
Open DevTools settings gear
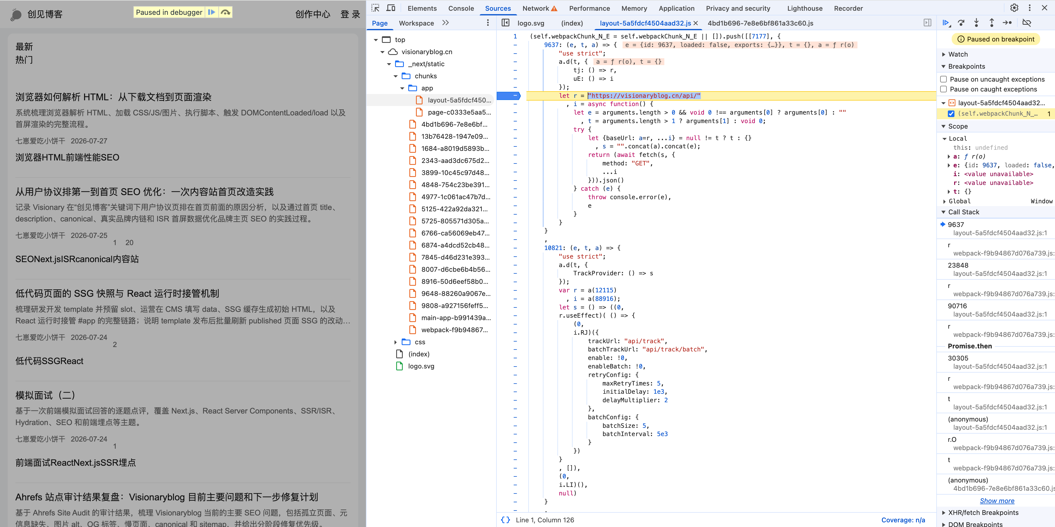point(1014,8)
